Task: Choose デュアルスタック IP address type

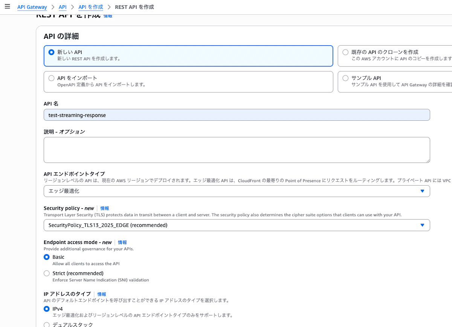Action: click(47, 324)
